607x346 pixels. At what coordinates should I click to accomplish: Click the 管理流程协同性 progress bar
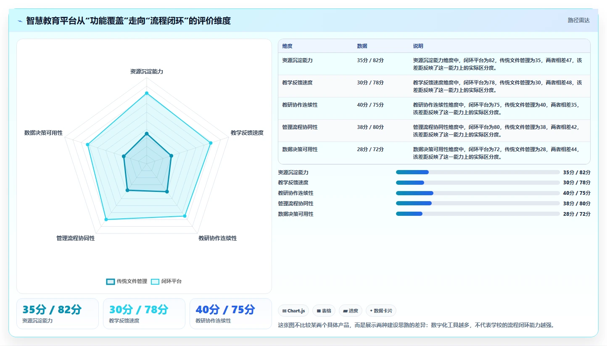[x=478, y=203]
